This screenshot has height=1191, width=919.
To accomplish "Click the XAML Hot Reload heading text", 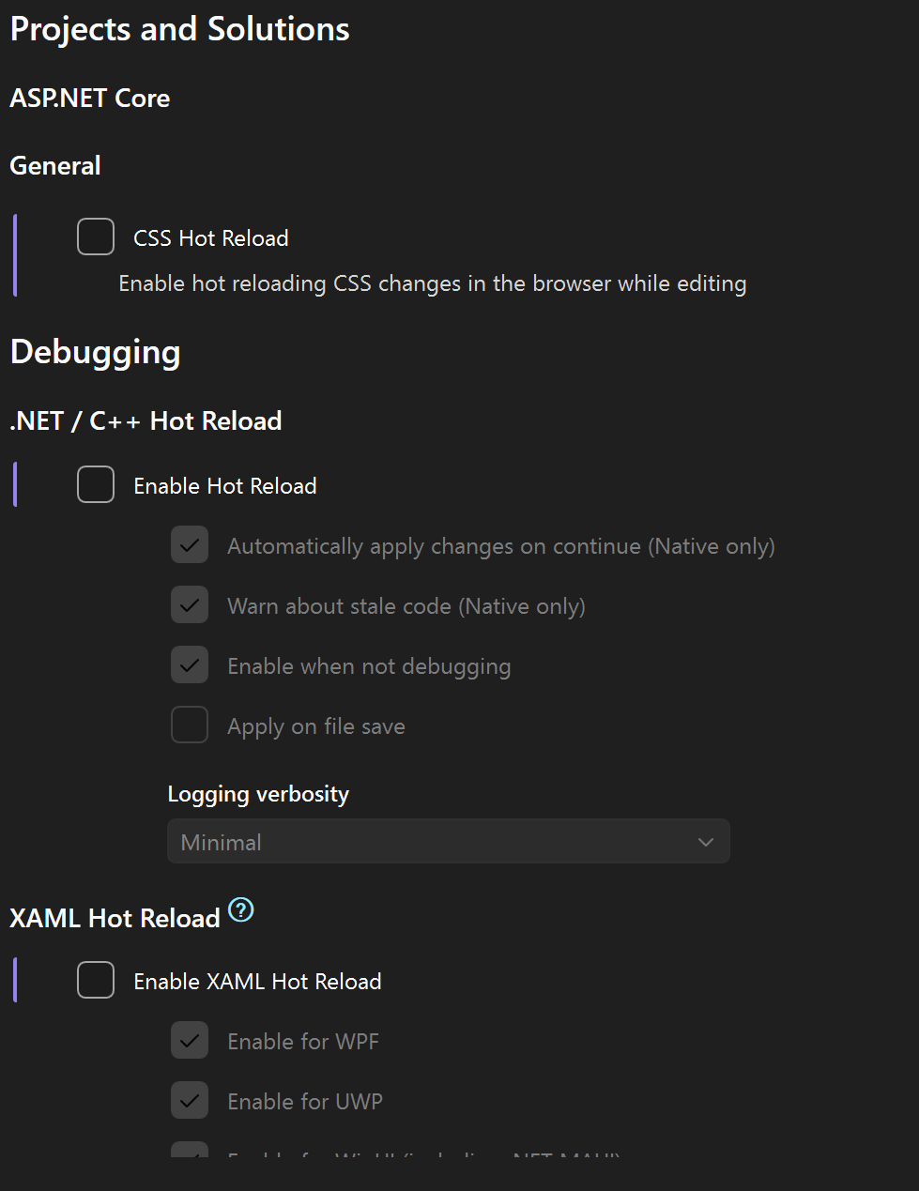I will [115, 918].
